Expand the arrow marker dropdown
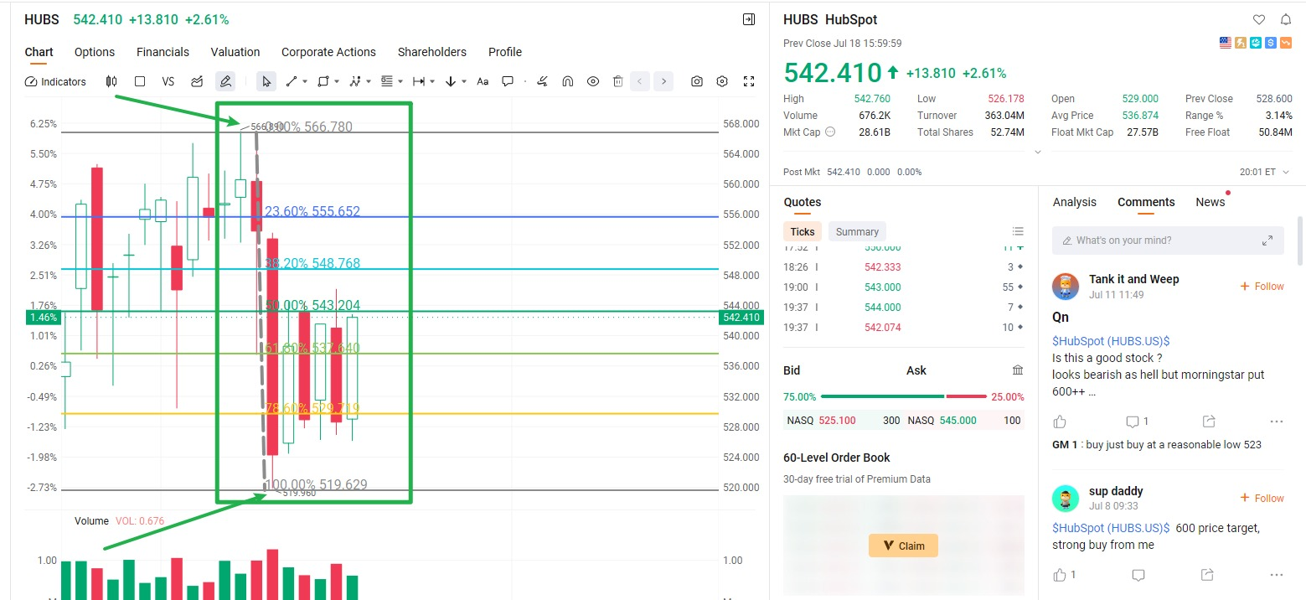The image size is (1306, 600). click(x=464, y=81)
